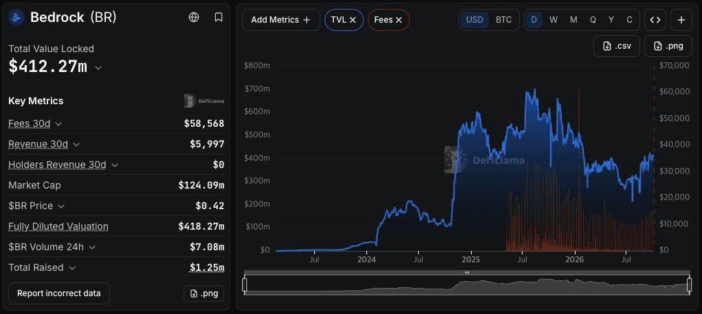Click the $5,997 revenue value

tap(207, 144)
